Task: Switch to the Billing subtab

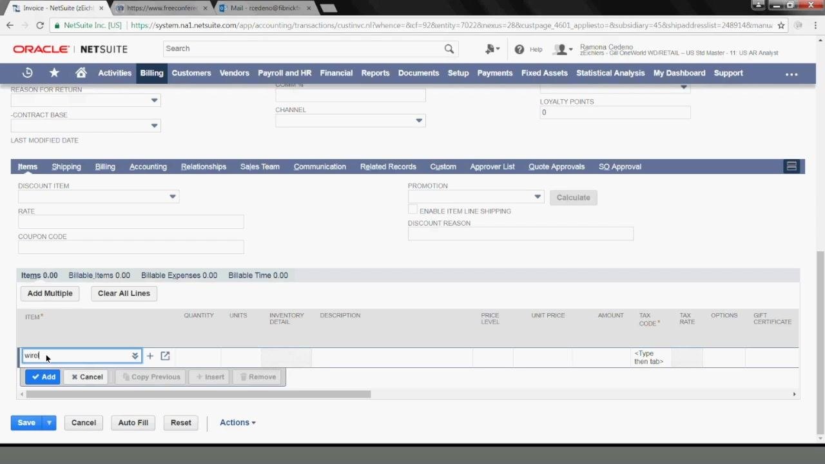Action: [x=105, y=166]
